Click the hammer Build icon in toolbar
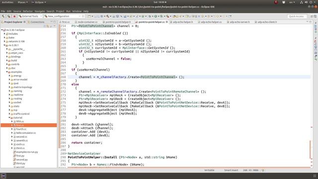The image size is (318, 179). pos(3,16)
